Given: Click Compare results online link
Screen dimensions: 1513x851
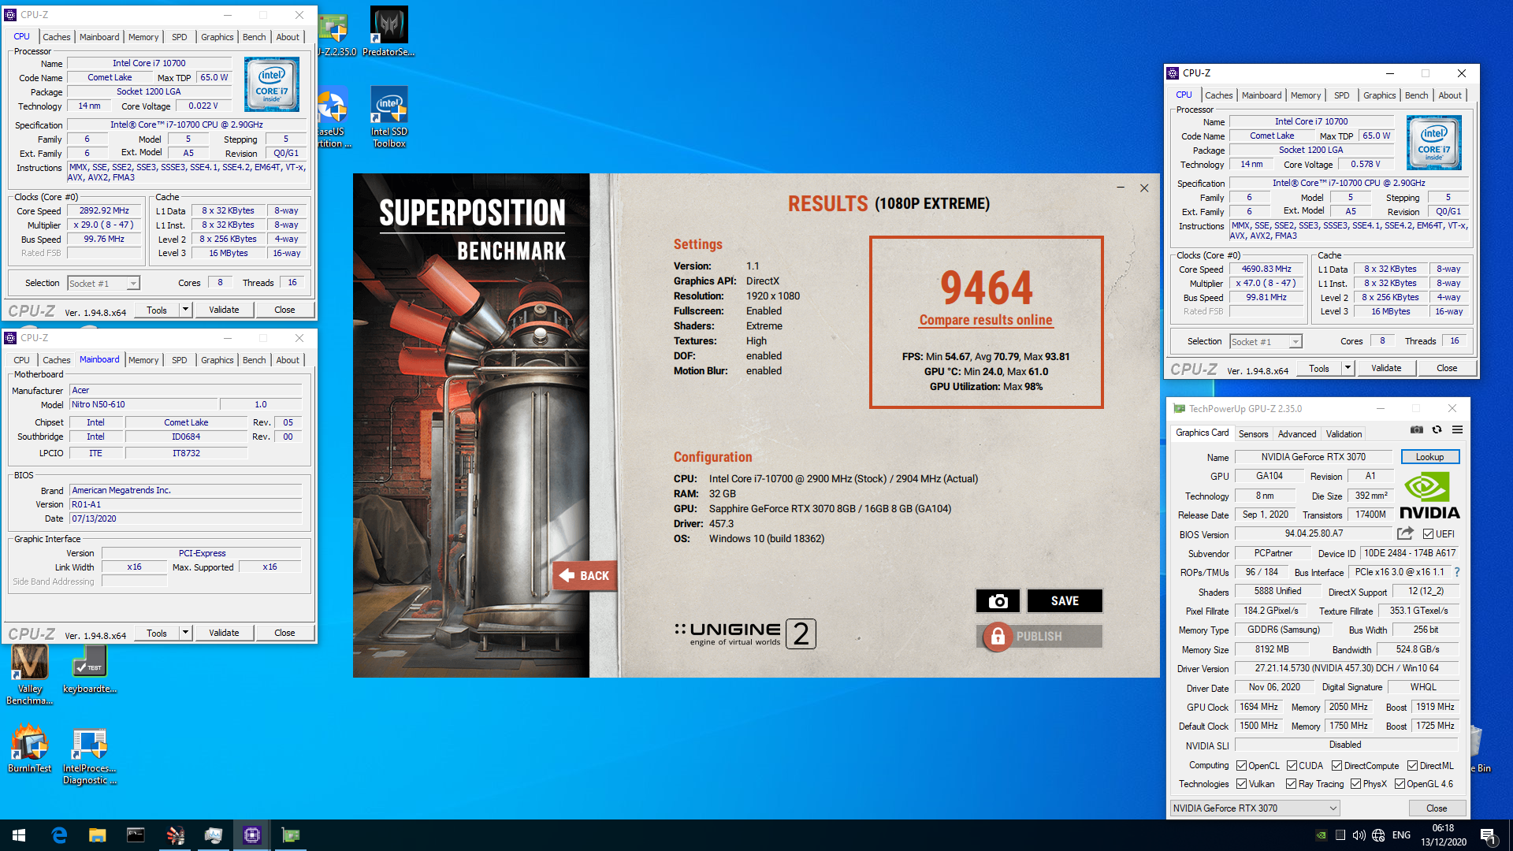Looking at the screenshot, I should click(985, 320).
